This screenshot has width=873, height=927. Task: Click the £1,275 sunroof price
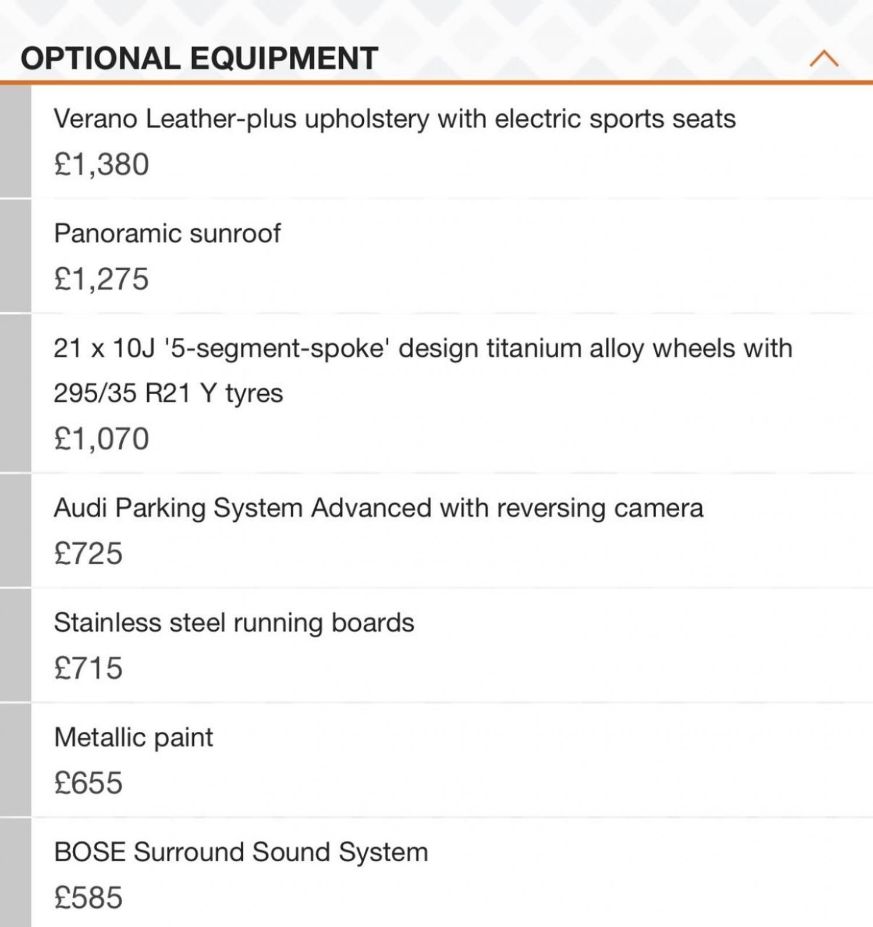coord(101,279)
